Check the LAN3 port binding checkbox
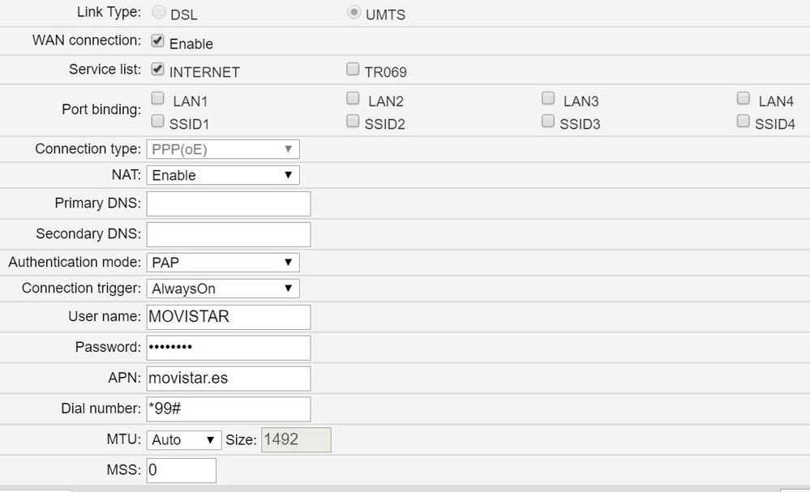 pyautogui.click(x=548, y=97)
